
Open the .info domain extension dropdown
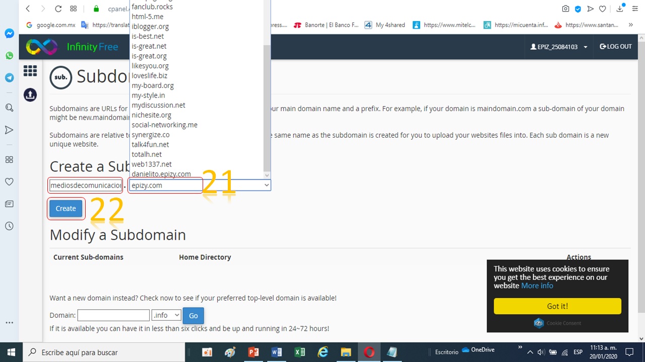(x=166, y=315)
